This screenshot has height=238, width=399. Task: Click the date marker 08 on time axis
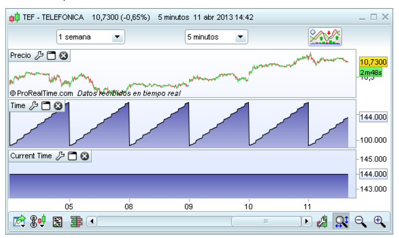click(x=129, y=207)
